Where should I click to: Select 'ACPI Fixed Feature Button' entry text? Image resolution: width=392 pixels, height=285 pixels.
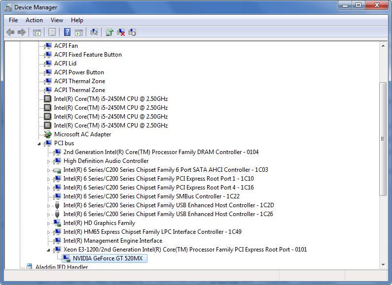click(x=88, y=55)
